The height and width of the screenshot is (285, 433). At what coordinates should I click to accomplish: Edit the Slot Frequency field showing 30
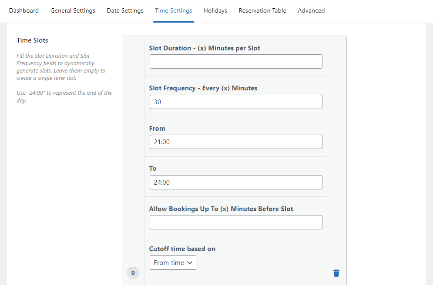[236, 102]
